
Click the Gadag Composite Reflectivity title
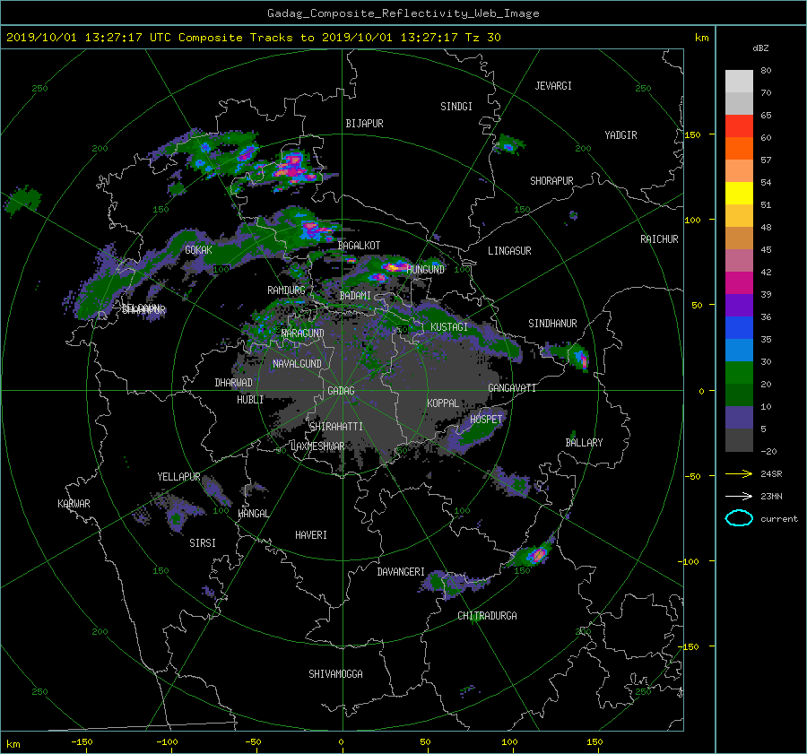(x=403, y=13)
